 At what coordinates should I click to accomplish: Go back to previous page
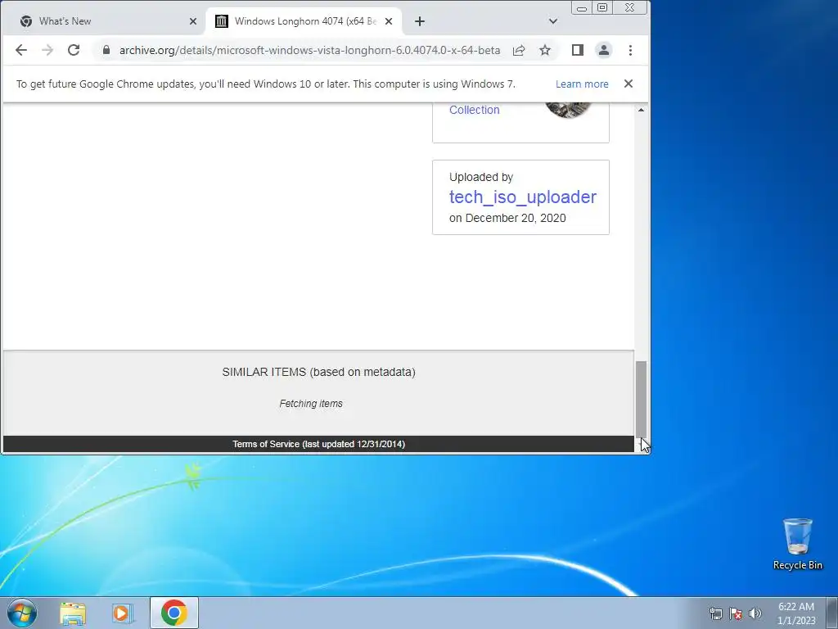20,50
